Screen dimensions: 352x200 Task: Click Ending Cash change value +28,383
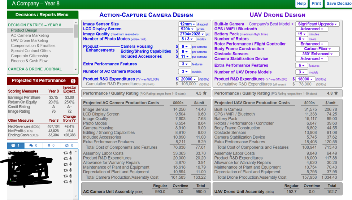pyautogui.click(x=69, y=135)
